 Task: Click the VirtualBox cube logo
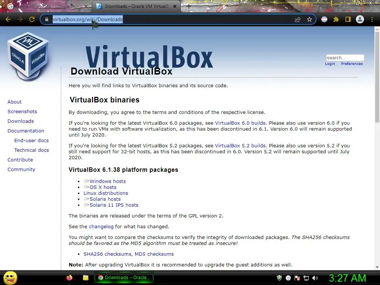pos(28,56)
